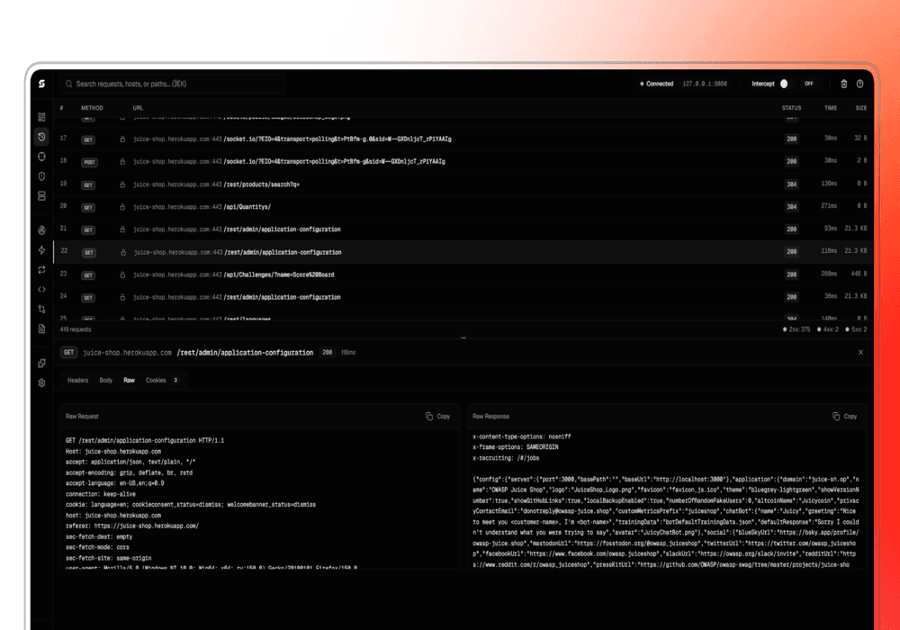900x630 pixels.
Task: Select the request history clock icon
Action: [x=42, y=137]
